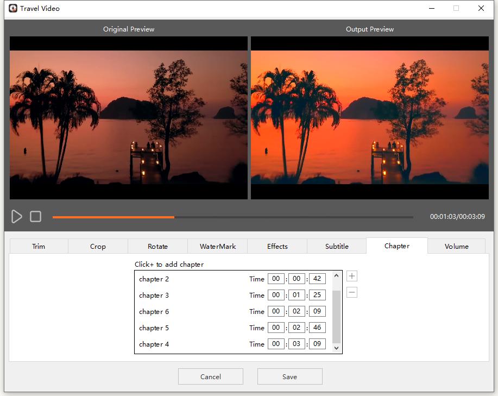Screen dimensions: 498x396
Task: Switch to the Effects tab
Action: (277, 246)
